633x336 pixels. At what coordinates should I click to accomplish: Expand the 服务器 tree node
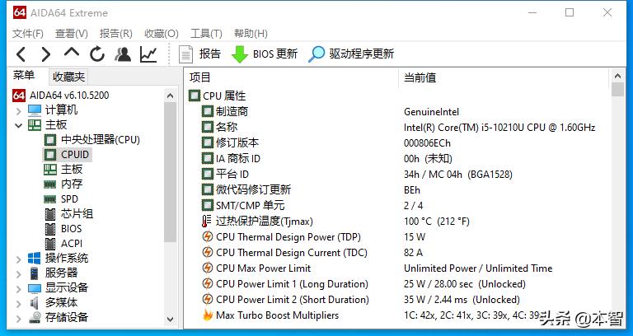(x=18, y=274)
